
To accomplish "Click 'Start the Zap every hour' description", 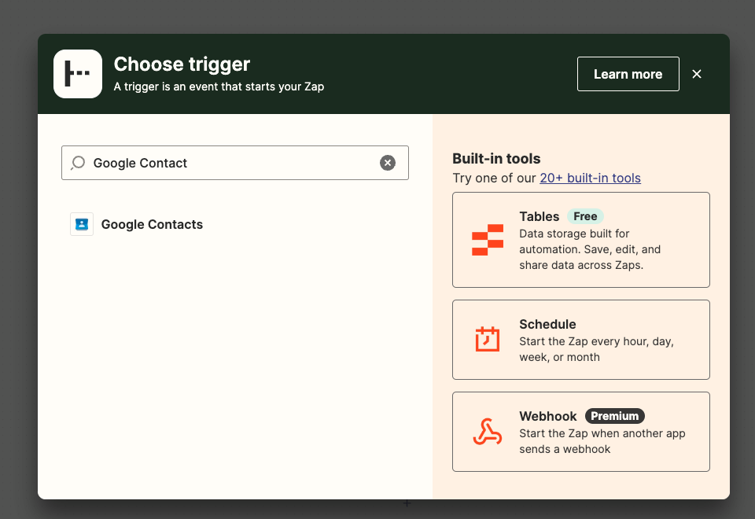I will 596,349.
